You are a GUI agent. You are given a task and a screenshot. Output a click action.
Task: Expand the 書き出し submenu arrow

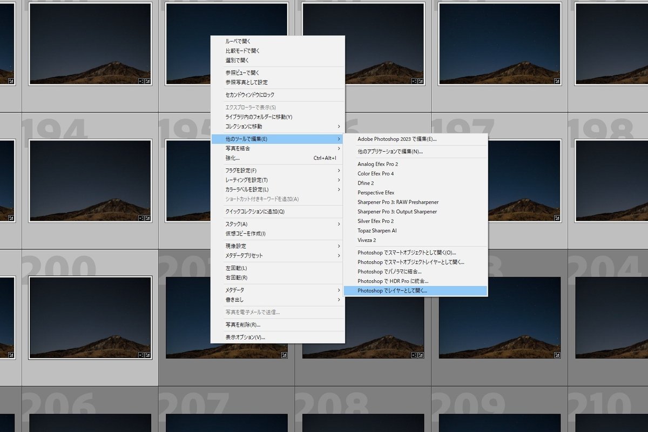pos(339,300)
